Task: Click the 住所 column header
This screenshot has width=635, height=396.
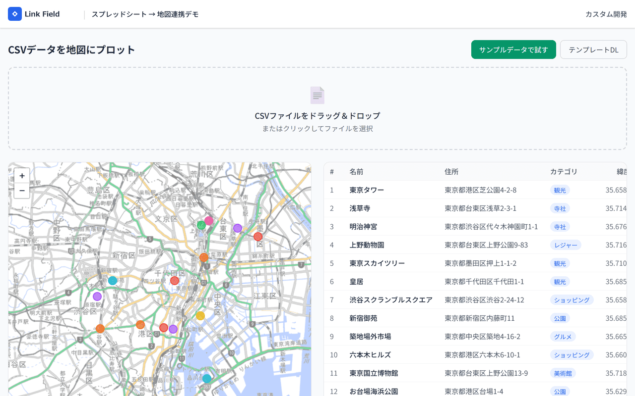Action: pos(451,172)
